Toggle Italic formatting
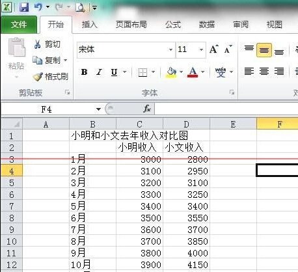 [100, 72]
